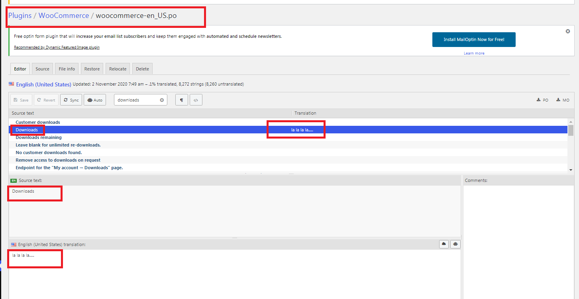Image resolution: width=579 pixels, height=299 pixels.
Task: Click Install MailOptin Now for Free button
Action: click(474, 39)
